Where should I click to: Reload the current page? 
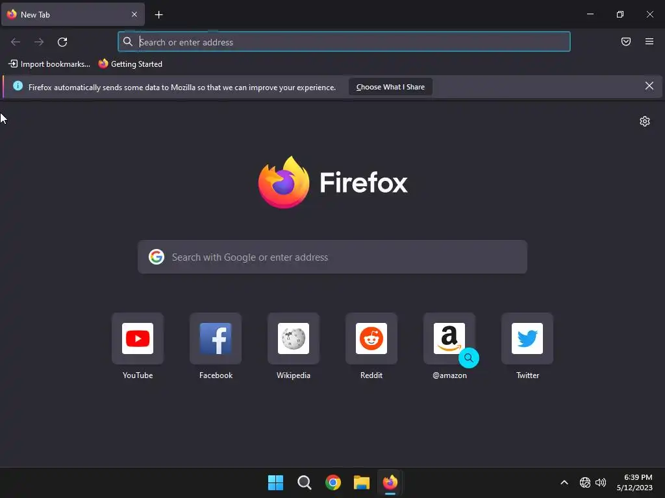pyautogui.click(x=62, y=42)
